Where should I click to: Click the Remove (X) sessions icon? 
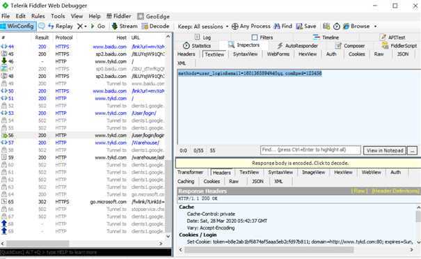tap(80, 26)
